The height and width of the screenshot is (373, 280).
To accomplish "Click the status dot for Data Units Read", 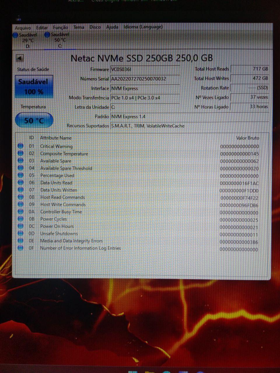I will 20,182.
